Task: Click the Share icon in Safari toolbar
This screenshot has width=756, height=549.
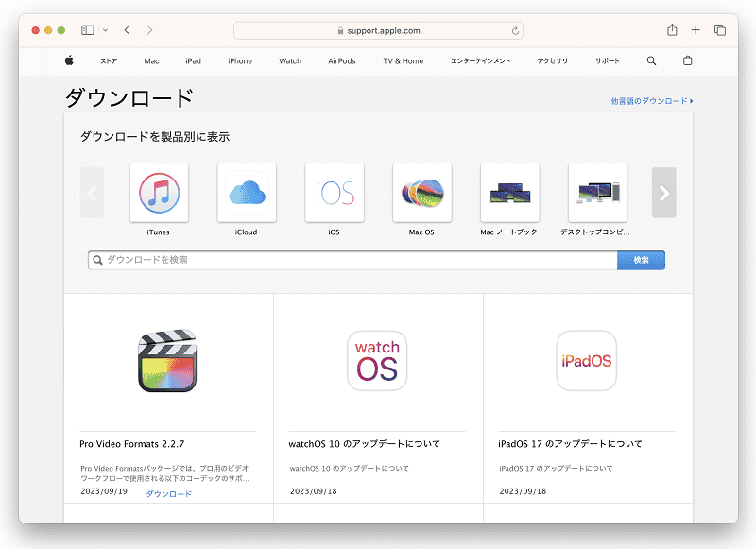Action: click(672, 30)
